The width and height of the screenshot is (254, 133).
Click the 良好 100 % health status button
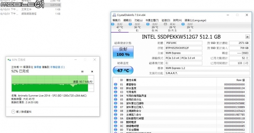[123, 52]
